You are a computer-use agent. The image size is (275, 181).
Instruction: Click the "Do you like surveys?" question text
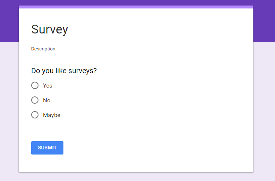(x=64, y=71)
